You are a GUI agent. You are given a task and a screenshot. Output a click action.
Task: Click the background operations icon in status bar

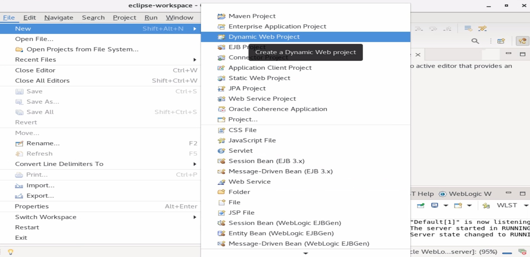point(522,252)
